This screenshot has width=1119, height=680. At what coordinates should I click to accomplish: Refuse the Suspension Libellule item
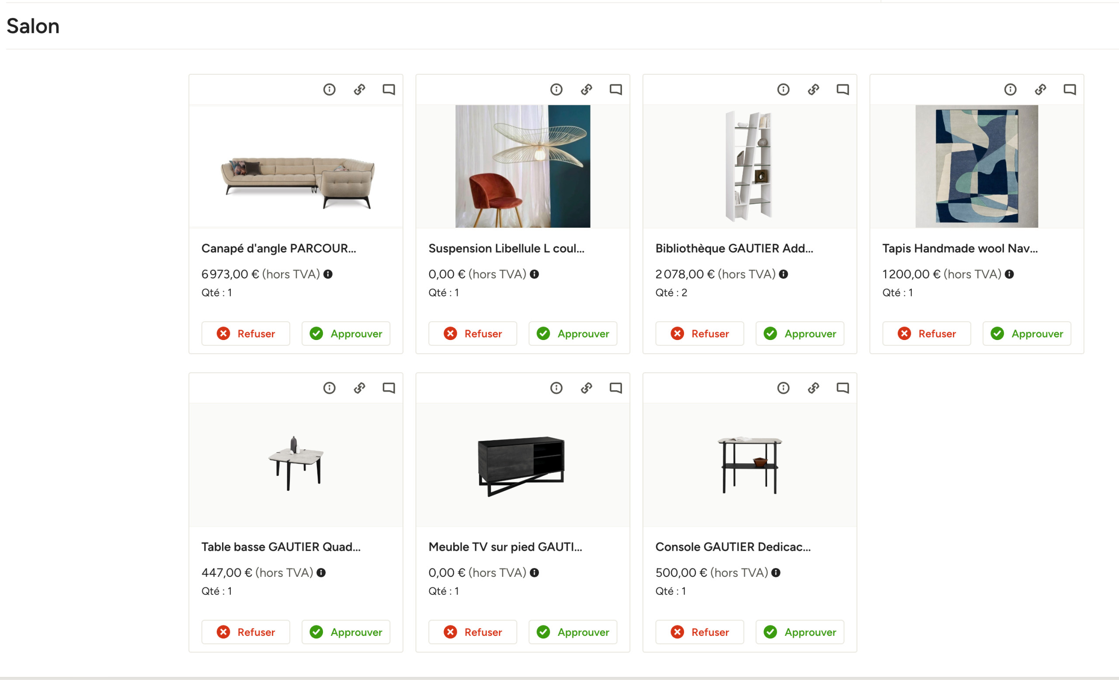click(x=473, y=333)
